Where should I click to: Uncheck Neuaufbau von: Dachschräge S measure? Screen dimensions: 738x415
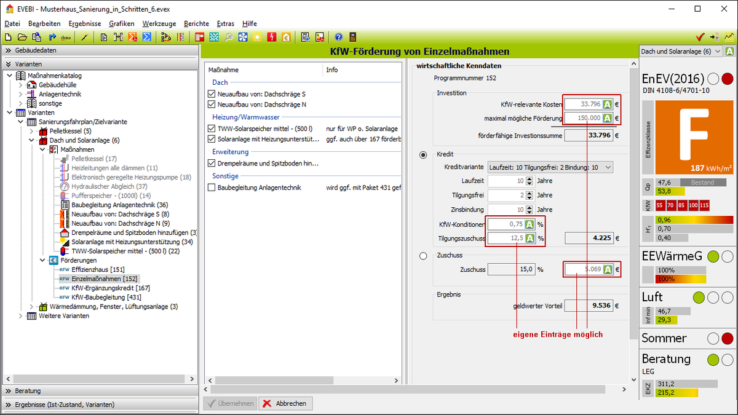tap(212, 94)
